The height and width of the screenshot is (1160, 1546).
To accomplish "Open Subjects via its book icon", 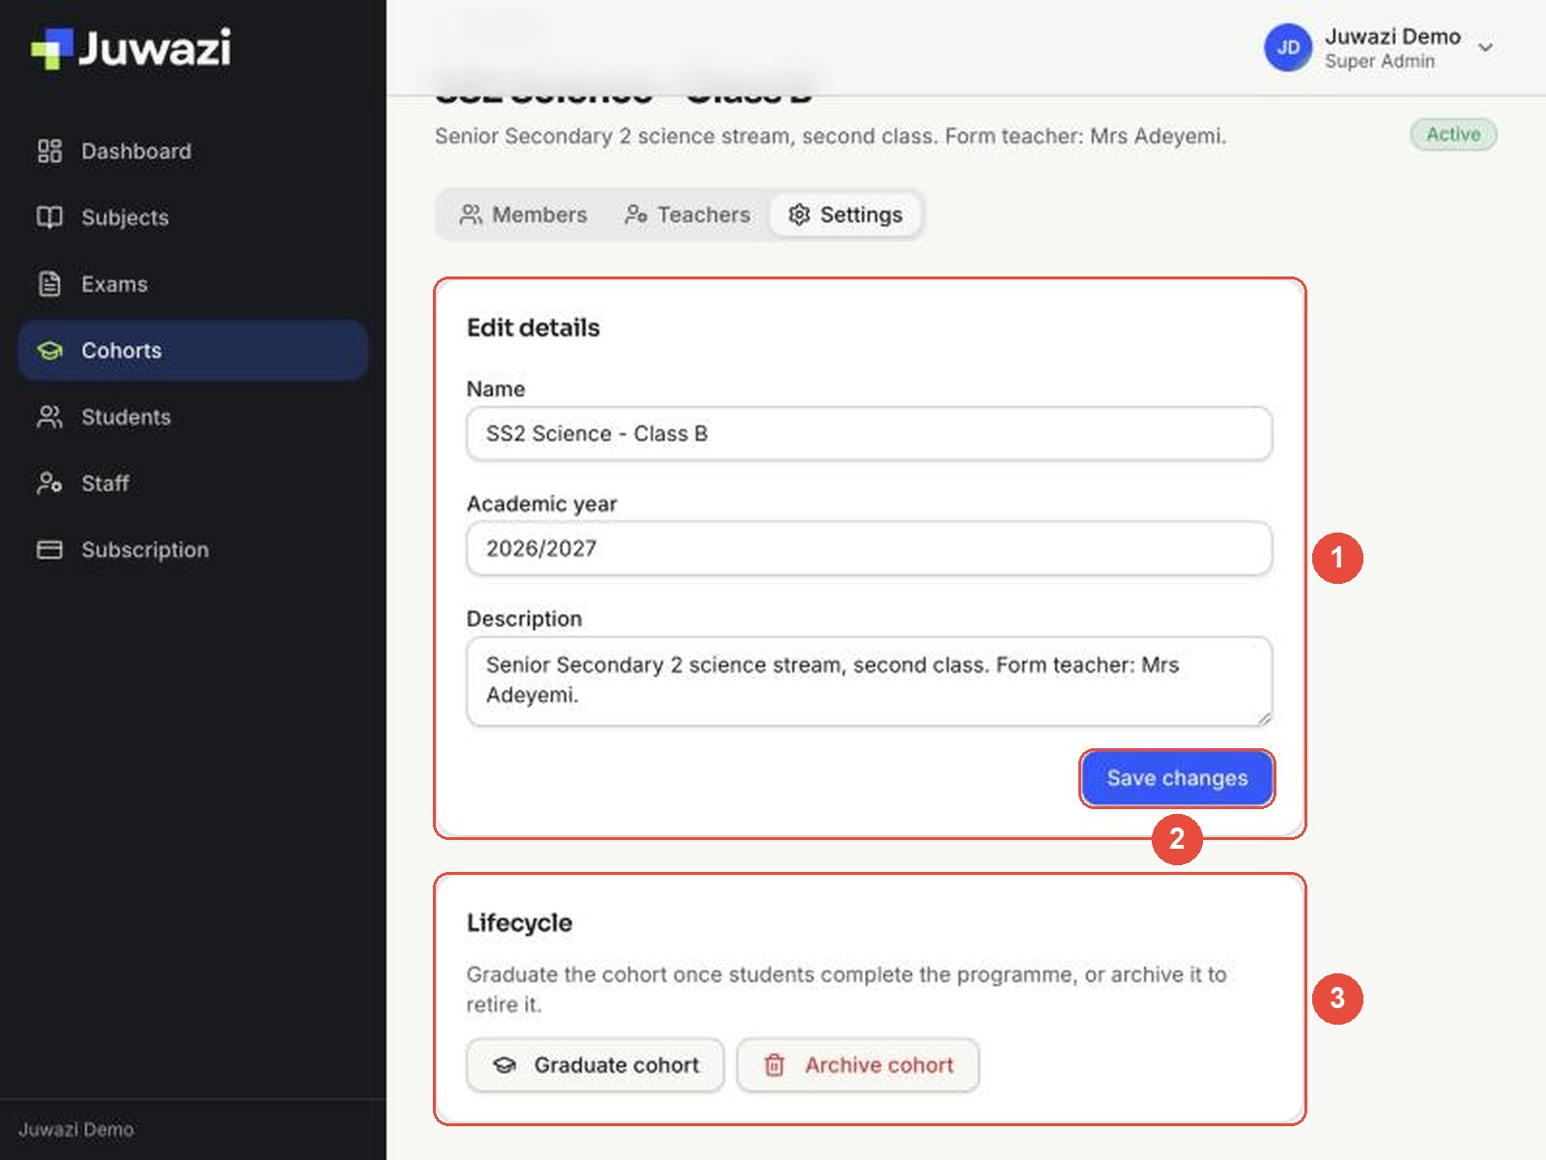I will pyautogui.click(x=49, y=217).
